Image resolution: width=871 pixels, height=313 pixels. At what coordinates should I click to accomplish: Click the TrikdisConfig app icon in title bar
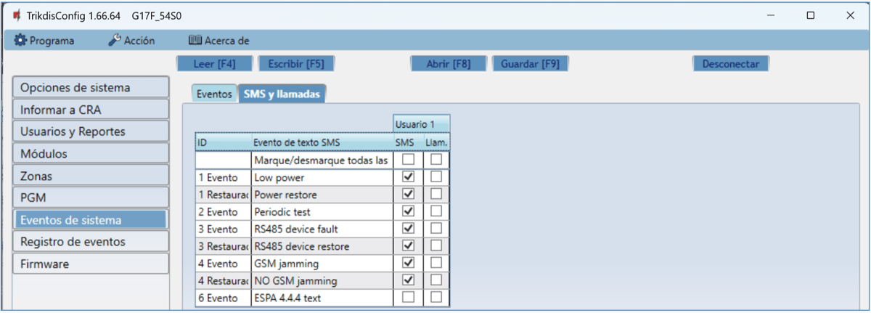pyautogui.click(x=17, y=15)
